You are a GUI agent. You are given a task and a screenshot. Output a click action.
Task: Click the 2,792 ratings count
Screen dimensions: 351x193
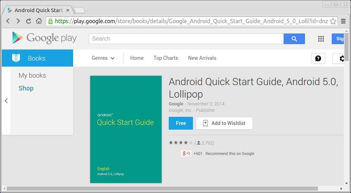point(208,143)
